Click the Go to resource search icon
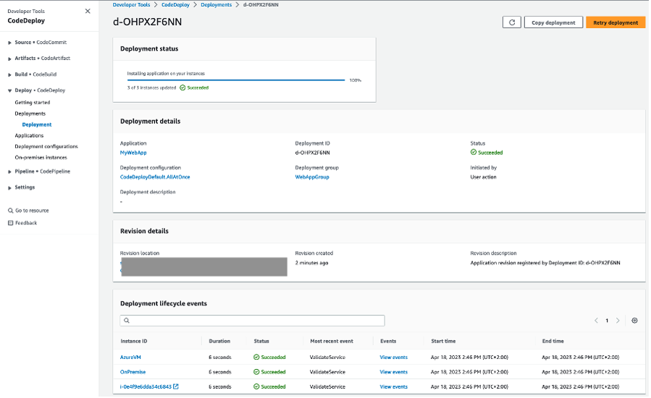This screenshot has height=398, width=651. (10, 211)
